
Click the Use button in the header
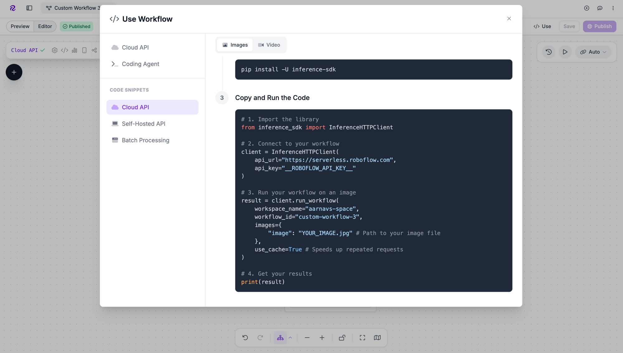[542, 26]
